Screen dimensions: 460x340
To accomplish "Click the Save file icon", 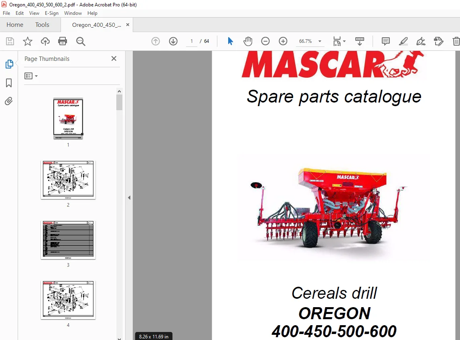I will point(10,41).
